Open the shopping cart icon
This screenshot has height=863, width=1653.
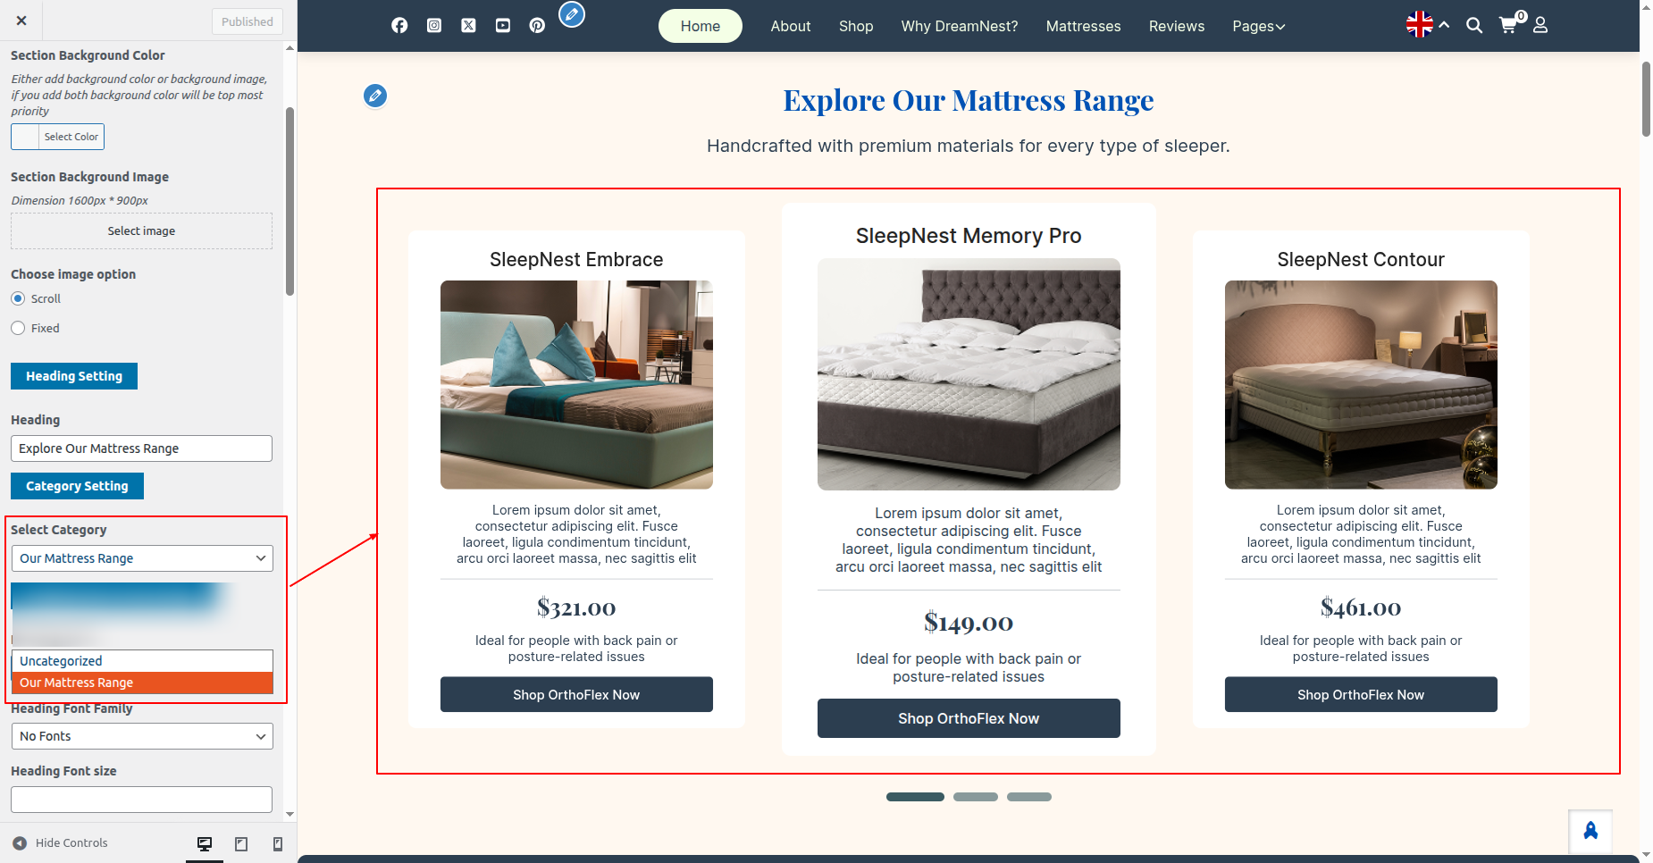(1509, 25)
